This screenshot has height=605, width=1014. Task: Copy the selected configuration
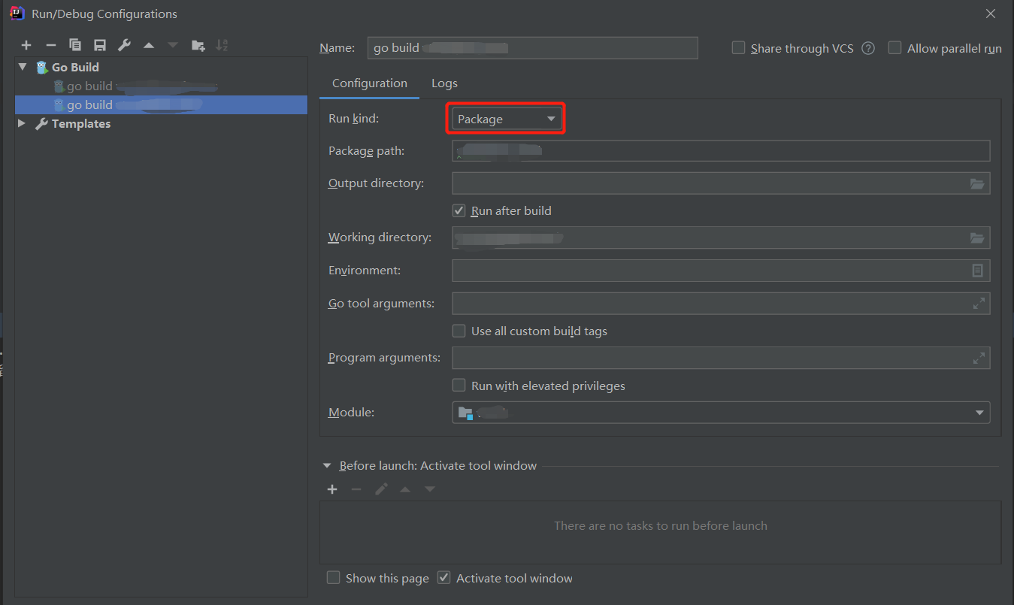coord(74,44)
